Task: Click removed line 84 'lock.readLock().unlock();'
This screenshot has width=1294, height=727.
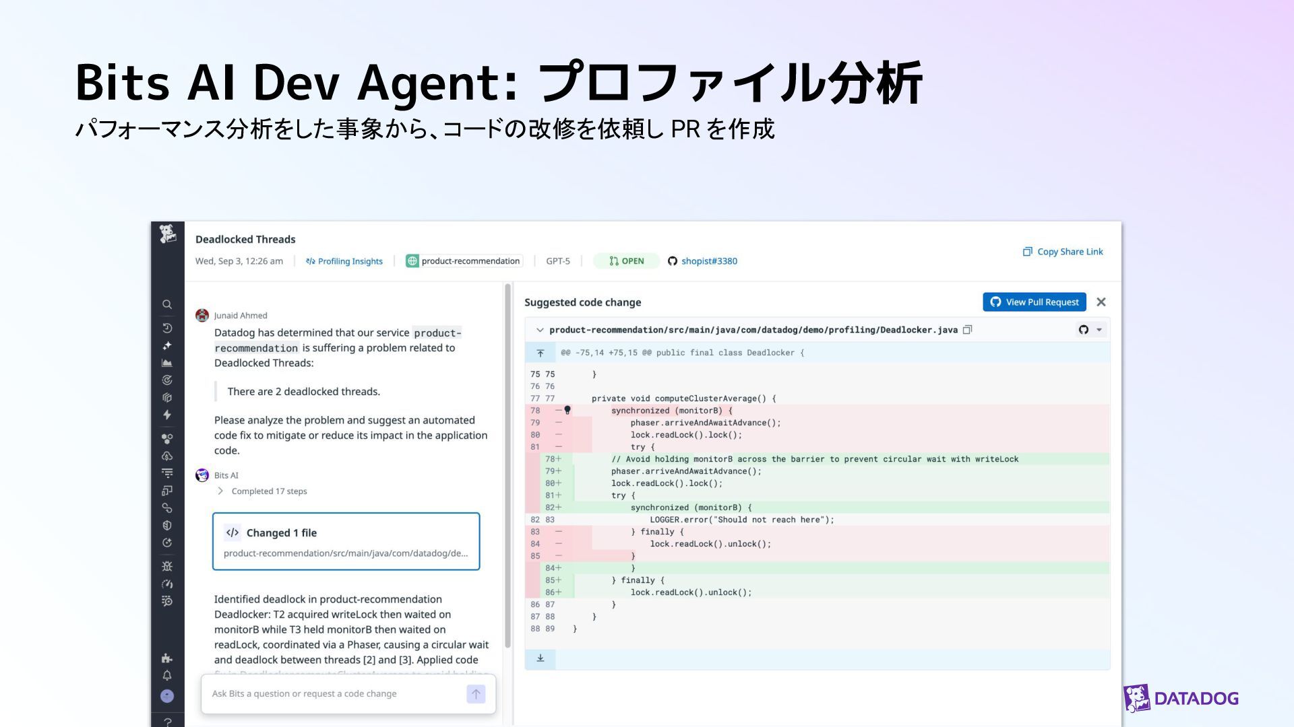Action: [710, 544]
